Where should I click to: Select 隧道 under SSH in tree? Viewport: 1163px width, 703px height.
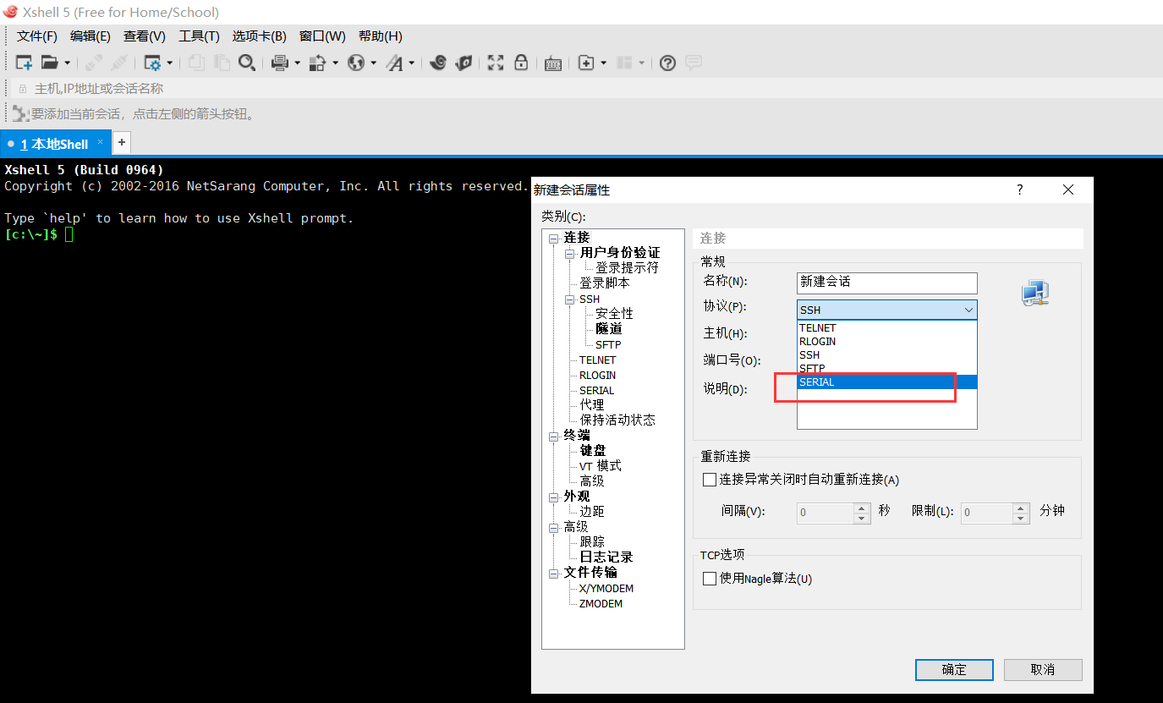pyautogui.click(x=608, y=329)
